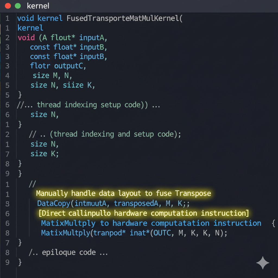
Task: Click highlighted "Manually handle data layout to fuse Transpose"
Action: coord(124,193)
